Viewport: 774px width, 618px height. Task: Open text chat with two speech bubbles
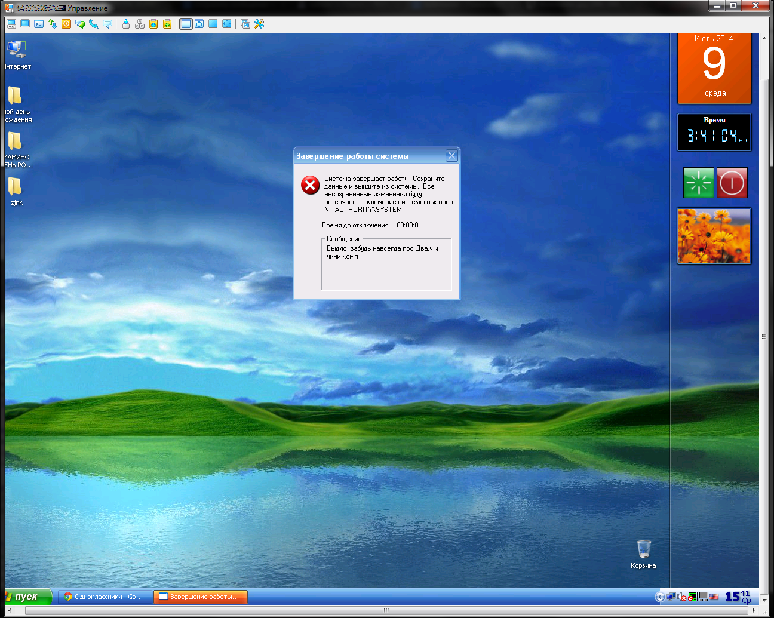tap(80, 24)
